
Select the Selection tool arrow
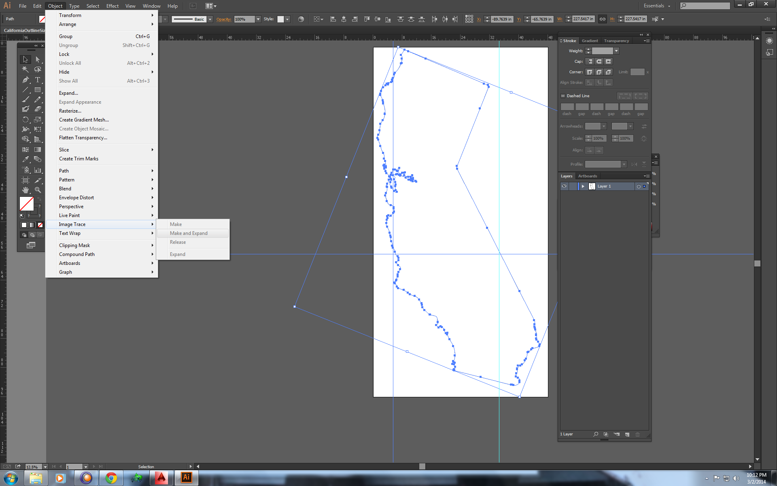[25, 60]
